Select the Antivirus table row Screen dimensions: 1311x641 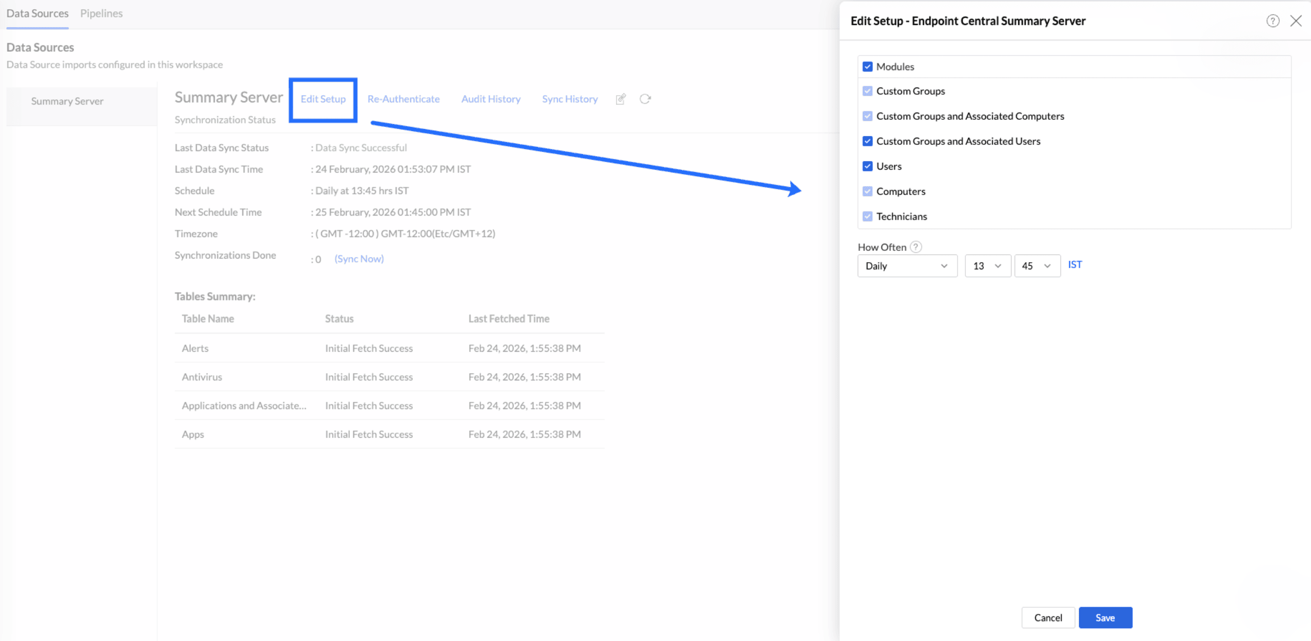click(x=390, y=377)
